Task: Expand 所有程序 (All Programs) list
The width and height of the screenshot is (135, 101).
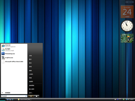Action: 14,93
